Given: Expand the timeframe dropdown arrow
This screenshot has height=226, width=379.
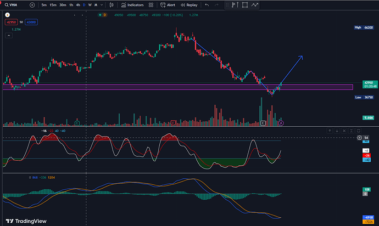Looking at the screenshot, I should point(102,5).
